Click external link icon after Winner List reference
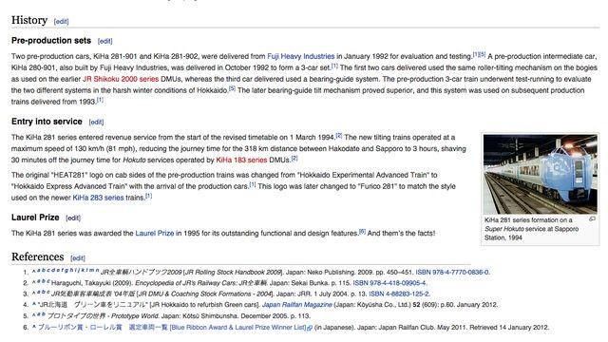The height and width of the screenshot is (342, 608). (x=310, y=328)
